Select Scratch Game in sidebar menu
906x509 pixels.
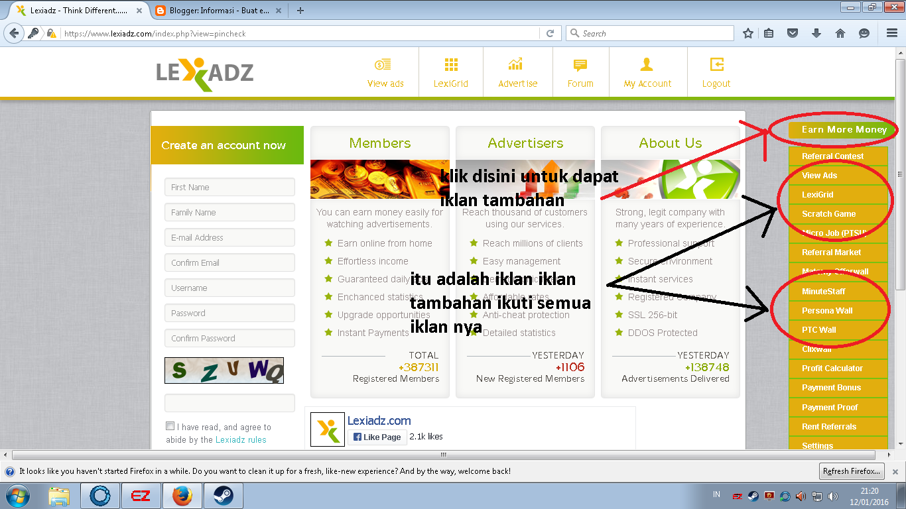coord(838,214)
